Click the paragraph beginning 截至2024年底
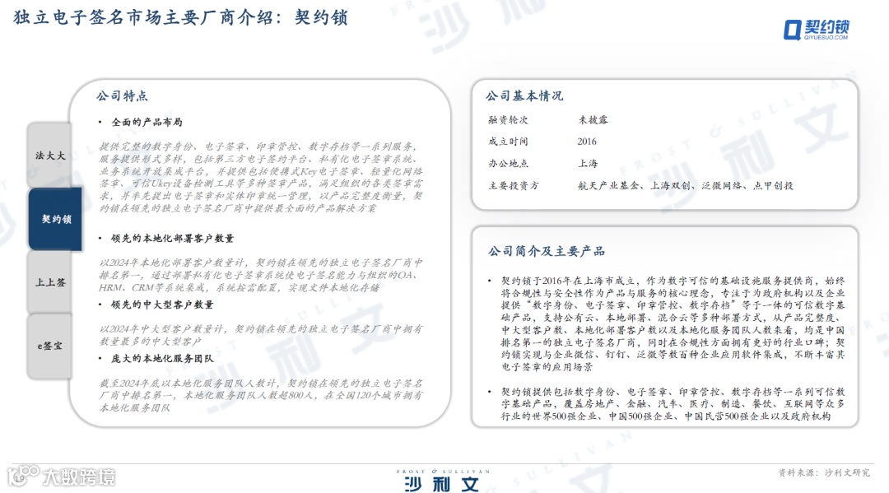889x493 pixels. 261,396
